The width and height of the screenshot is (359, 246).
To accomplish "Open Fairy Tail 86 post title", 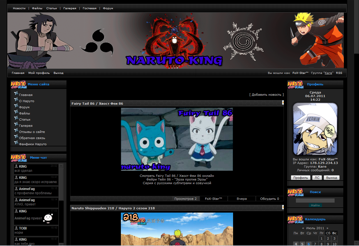I will point(97,104).
